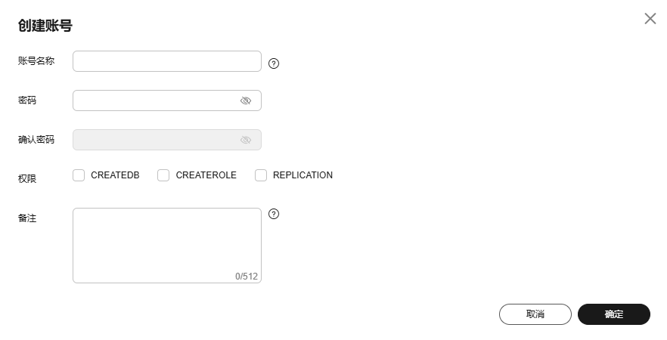This screenshot has width=667, height=340.
Task: Tick the CREATEROLE checkbox
Action: tap(163, 175)
